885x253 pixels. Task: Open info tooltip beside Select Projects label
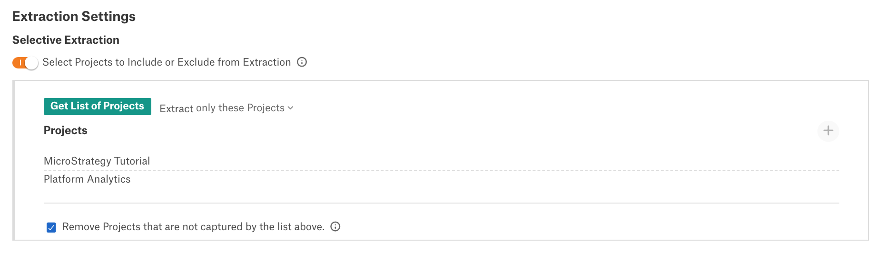302,62
